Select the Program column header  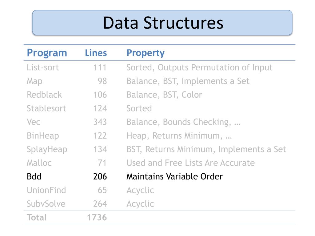[x=47, y=53]
